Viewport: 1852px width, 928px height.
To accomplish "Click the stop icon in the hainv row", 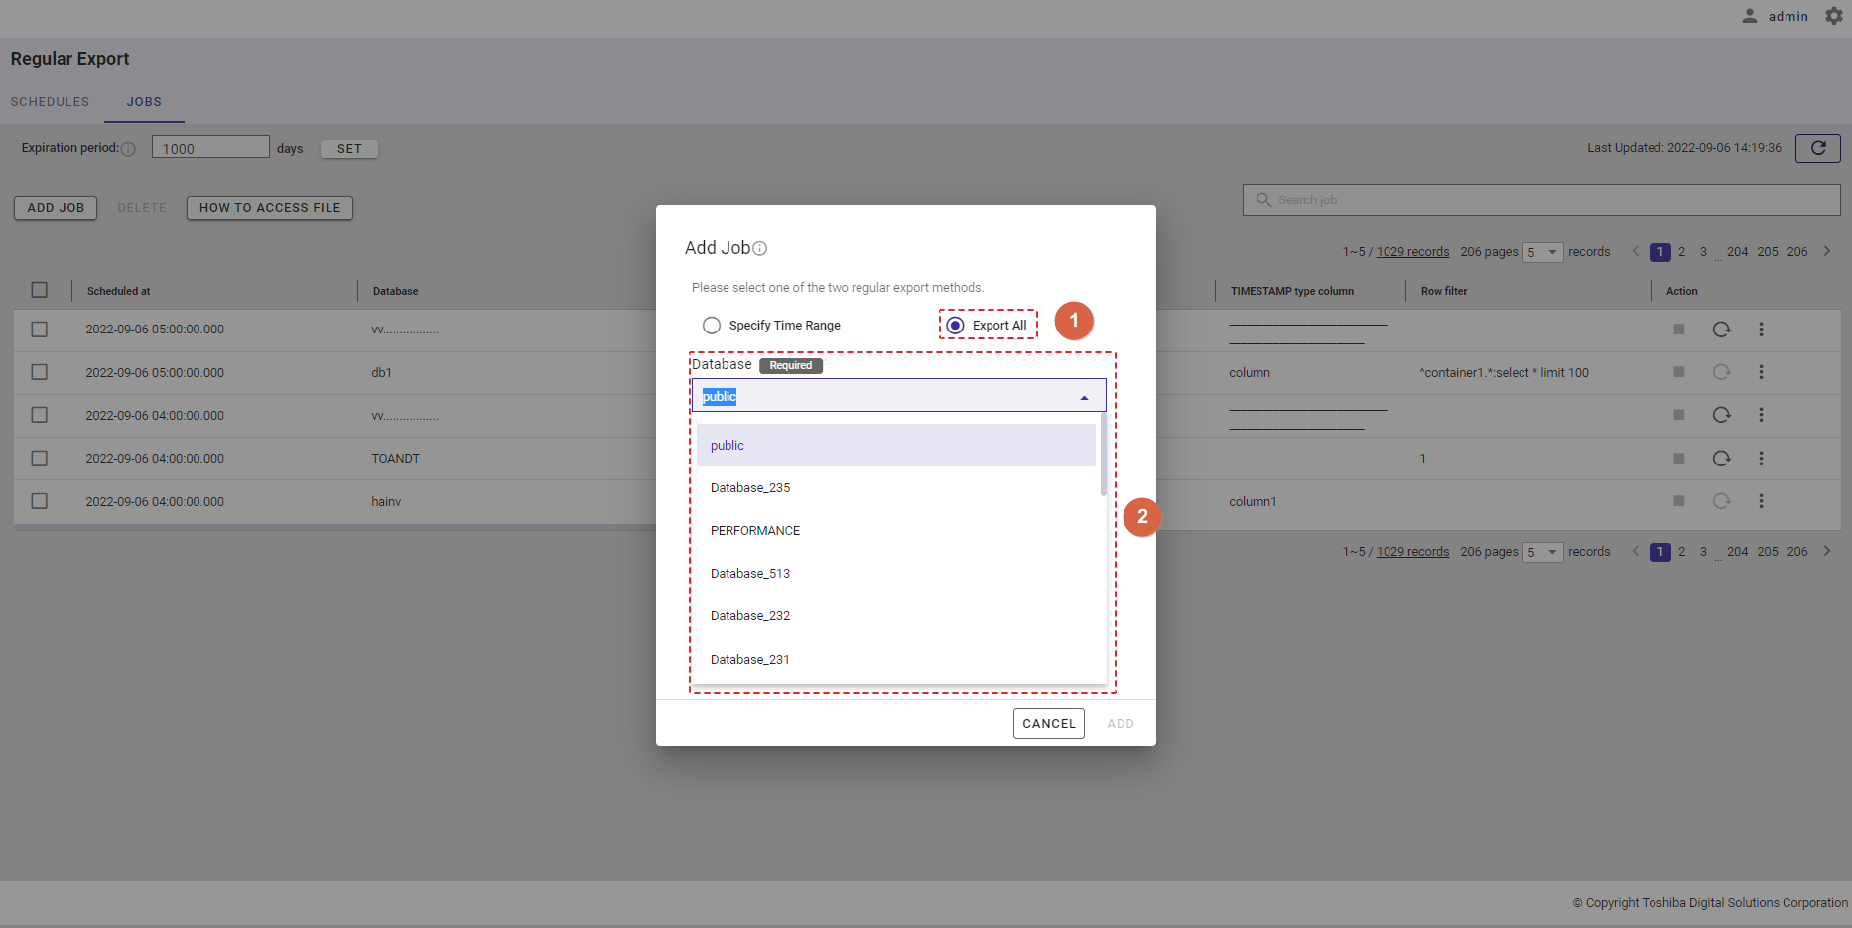I will click(1678, 501).
